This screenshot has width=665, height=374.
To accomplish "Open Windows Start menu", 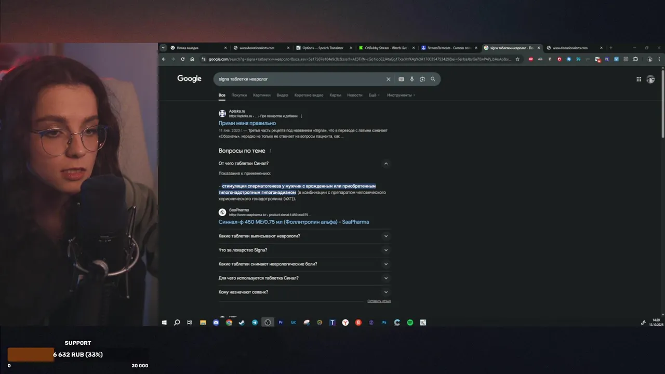I will (x=164, y=323).
